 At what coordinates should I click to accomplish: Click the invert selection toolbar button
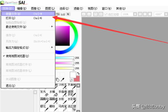pyautogui.click(x=101, y=14)
